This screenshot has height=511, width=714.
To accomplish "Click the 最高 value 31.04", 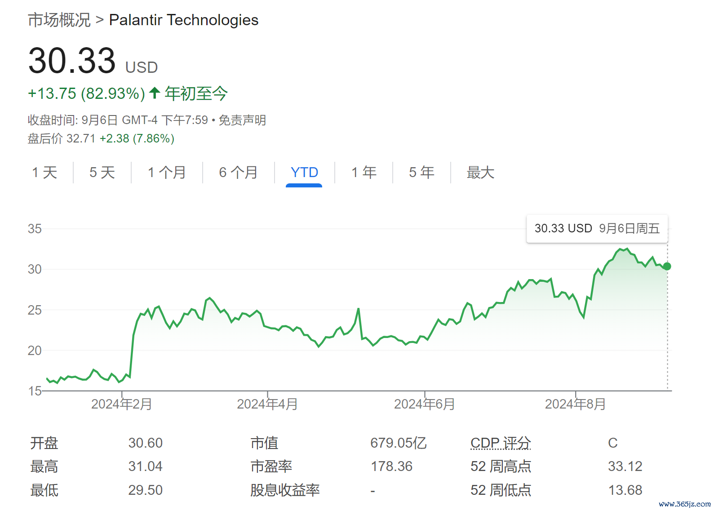I will click(146, 467).
